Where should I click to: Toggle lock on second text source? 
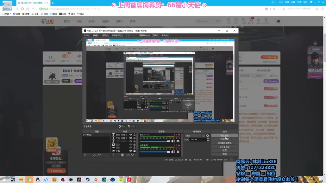(134, 138)
